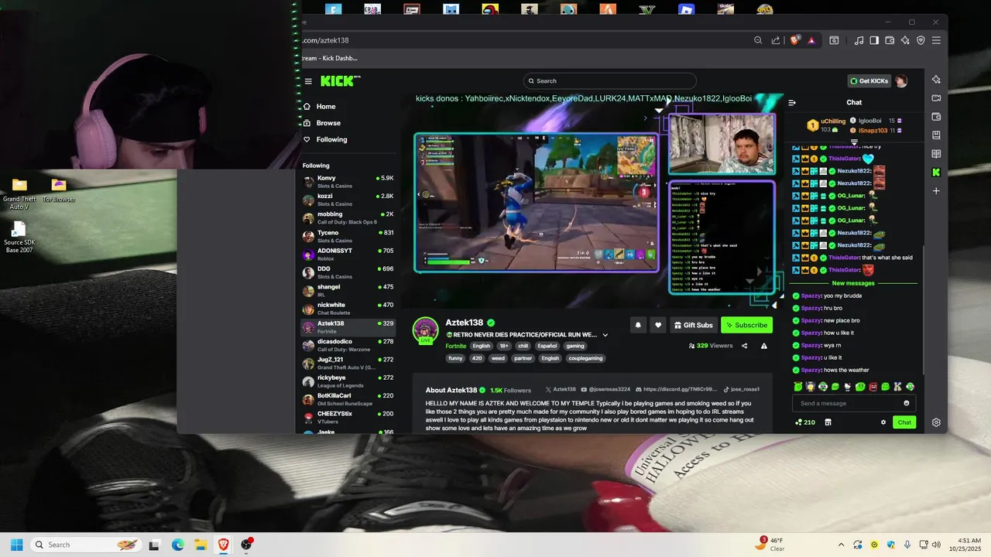This screenshot has height=557, width=991.
Task: Open the emote picker in message box
Action: click(907, 403)
